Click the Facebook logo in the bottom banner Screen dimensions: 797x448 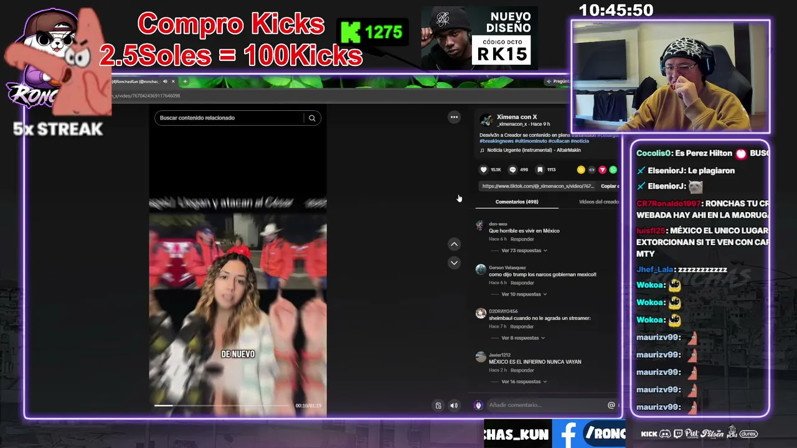pos(568,434)
